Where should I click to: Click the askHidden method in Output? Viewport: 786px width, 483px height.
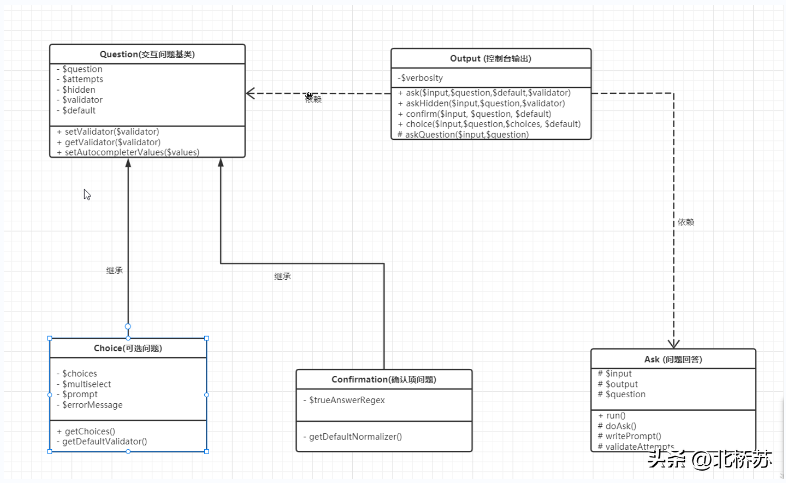[x=481, y=103]
